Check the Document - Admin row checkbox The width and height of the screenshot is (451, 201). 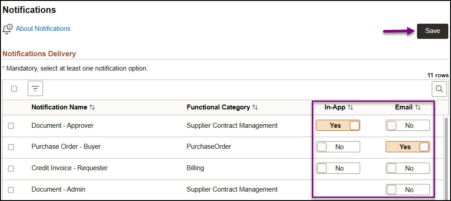pyautogui.click(x=11, y=190)
